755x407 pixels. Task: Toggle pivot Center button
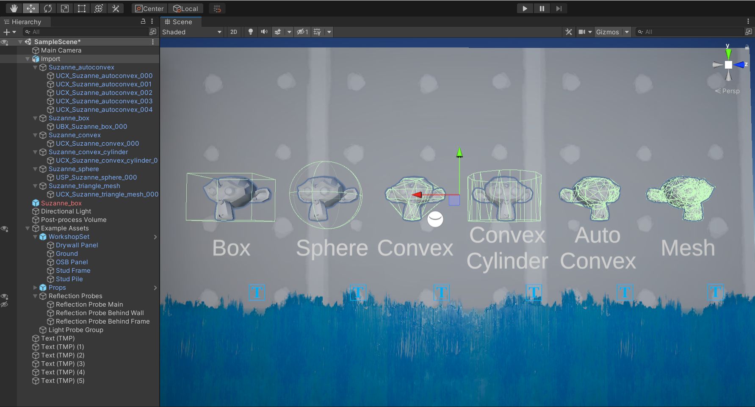[149, 8]
